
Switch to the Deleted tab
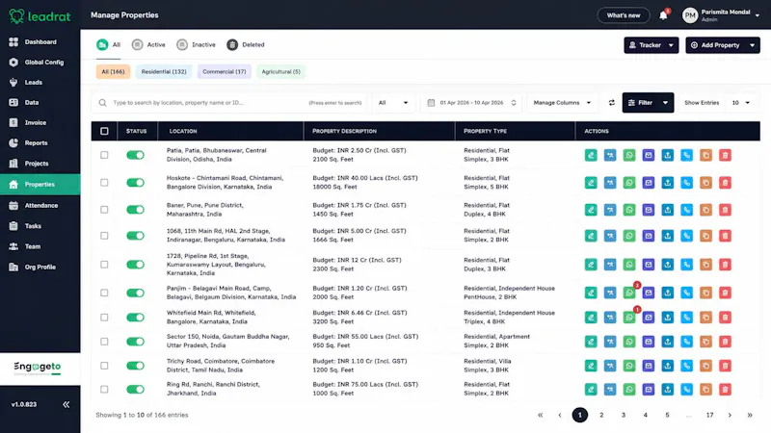(x=246, y=44)
